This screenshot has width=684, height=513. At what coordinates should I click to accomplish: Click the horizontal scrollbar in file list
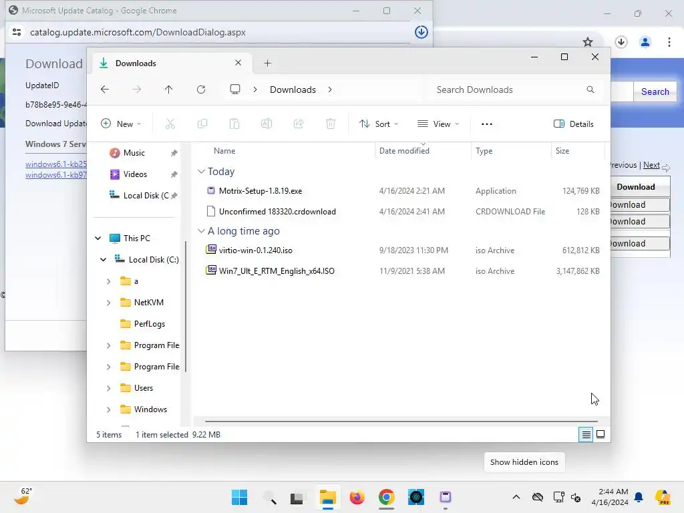click(x=401, y=421)
